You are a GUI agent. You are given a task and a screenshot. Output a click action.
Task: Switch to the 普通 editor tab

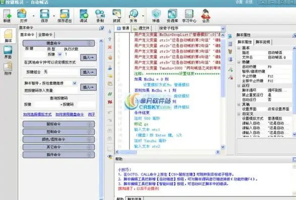point(123,28)
